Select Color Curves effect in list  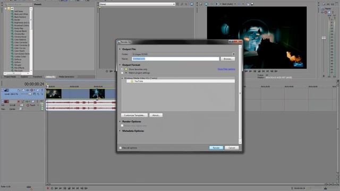pyautogui.click(x=20, y=48)
